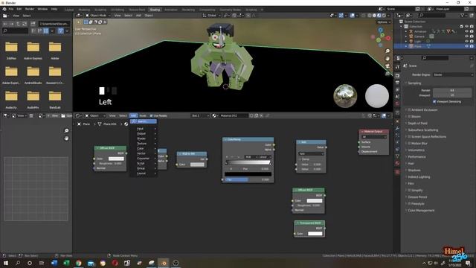Screen dimensions: 476x268
Task: Open Chrome from the taskbar
Action: point(78,263)
